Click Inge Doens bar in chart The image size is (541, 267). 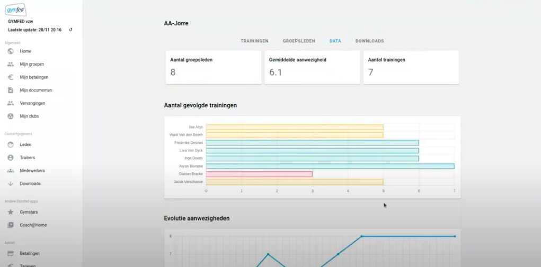tap(312, 158)
